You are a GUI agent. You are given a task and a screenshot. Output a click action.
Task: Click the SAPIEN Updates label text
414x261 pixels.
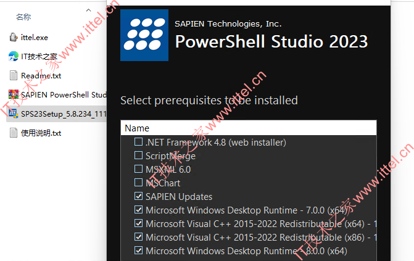pos(179,197)
